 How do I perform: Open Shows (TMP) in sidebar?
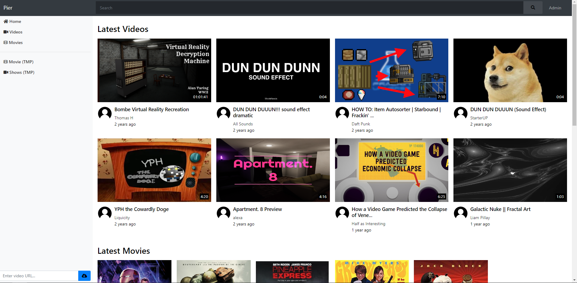tap(19, 72)
